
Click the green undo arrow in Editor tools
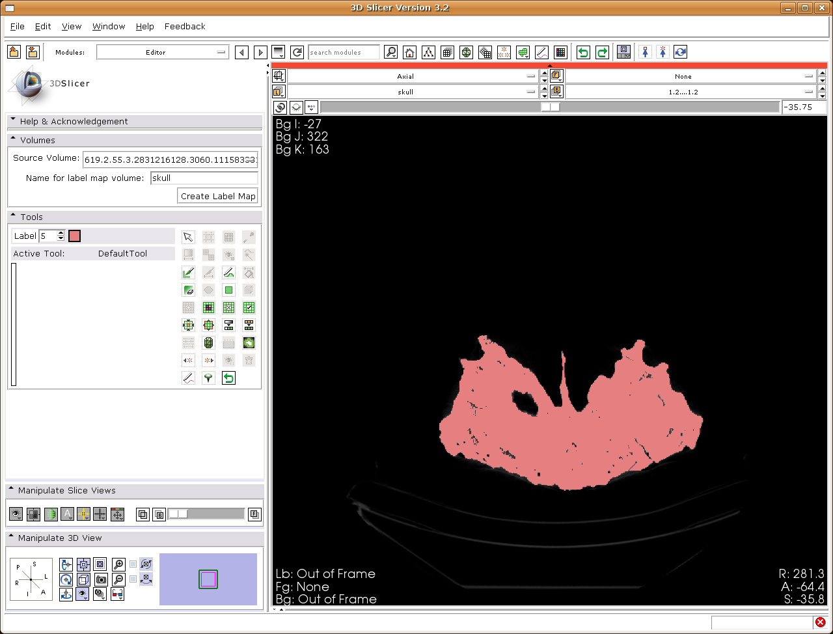point(228,378)
